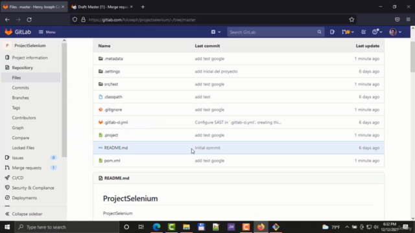Open the pom.xml file
Image resolution: width=415 pixels, height=233 pixels.
(112, 161)
